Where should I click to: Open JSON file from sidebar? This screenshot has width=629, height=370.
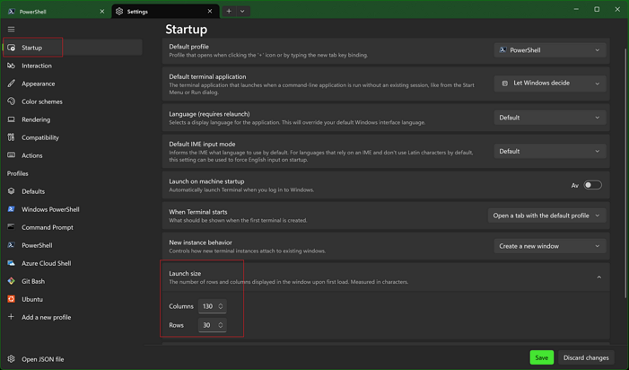click(72, 358)
